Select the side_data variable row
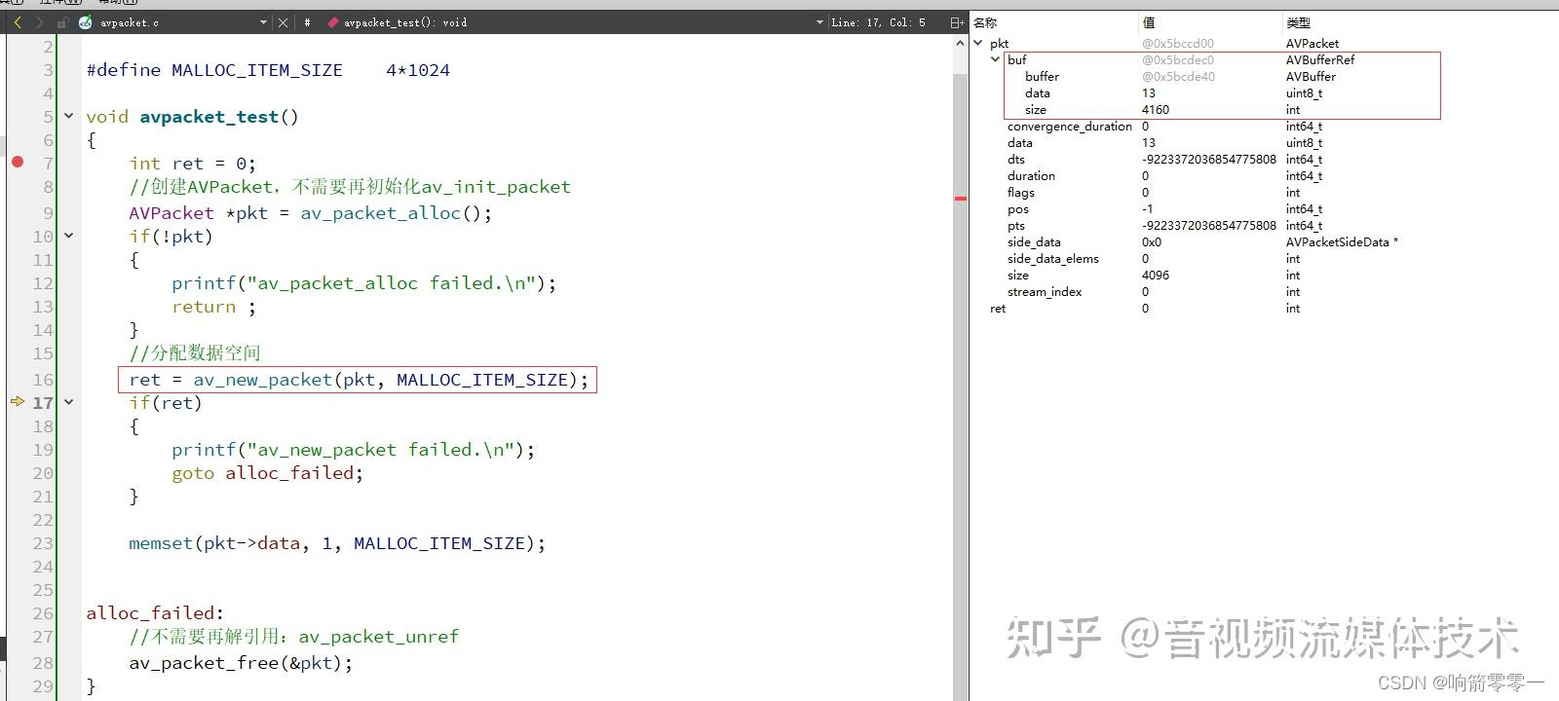This screenshot has width=1559, height=701. [1264, 241]
